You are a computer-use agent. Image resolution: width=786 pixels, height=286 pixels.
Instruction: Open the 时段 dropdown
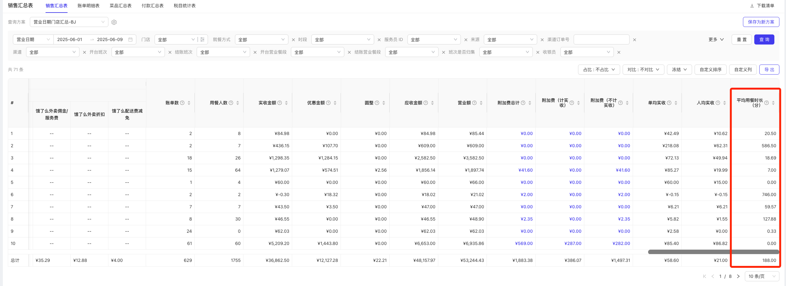(343, 39)
